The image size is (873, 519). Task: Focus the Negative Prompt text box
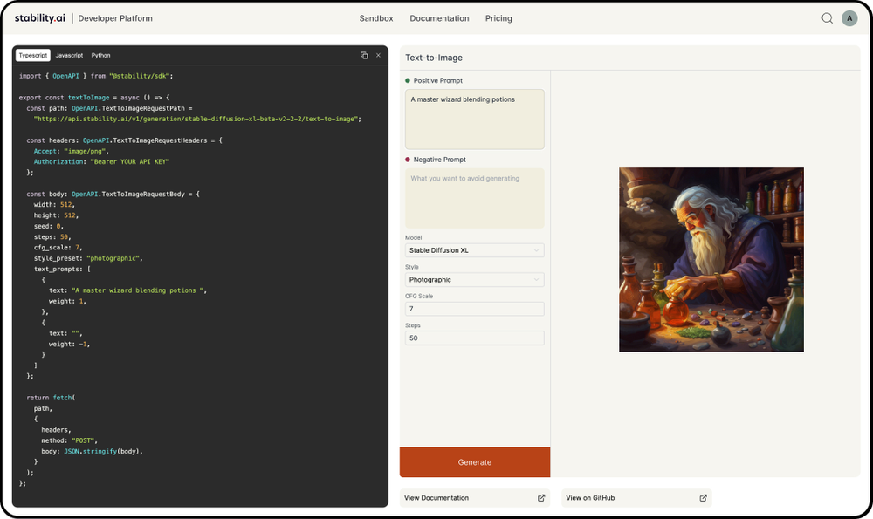click(x=474, y=198)
